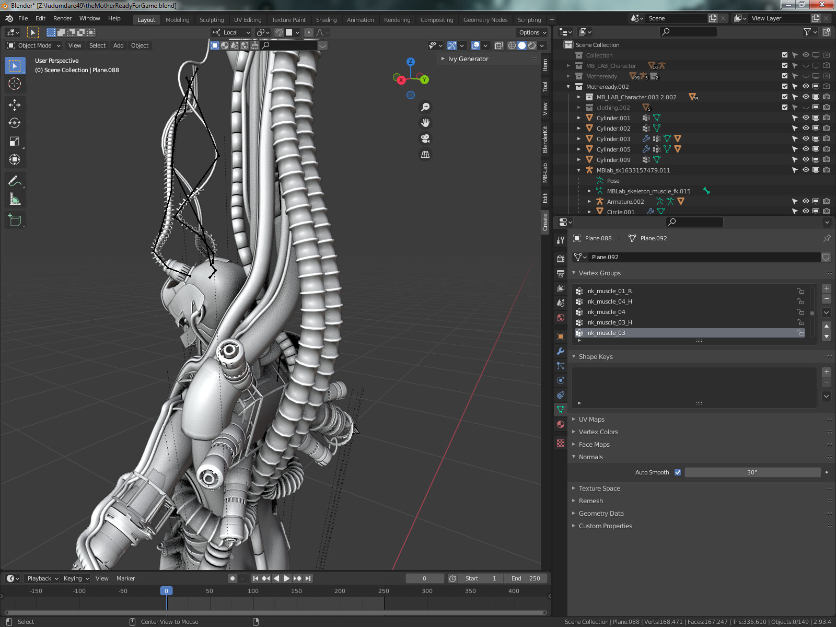Select the nk_muscle_04 vertex group
Screen dimensions: 836x627
(606, 312)
